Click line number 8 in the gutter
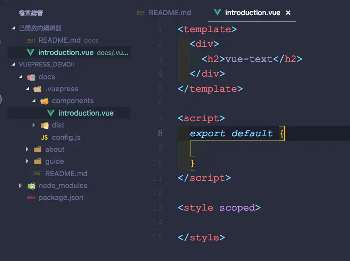 [160, 133]
